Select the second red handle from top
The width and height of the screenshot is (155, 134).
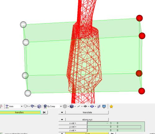pos(142,36)
